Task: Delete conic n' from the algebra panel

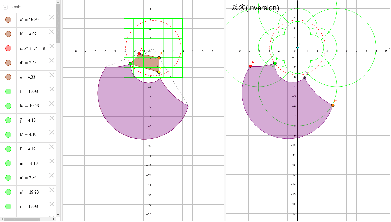Action: pyautogui.click(x=52, y=176)
